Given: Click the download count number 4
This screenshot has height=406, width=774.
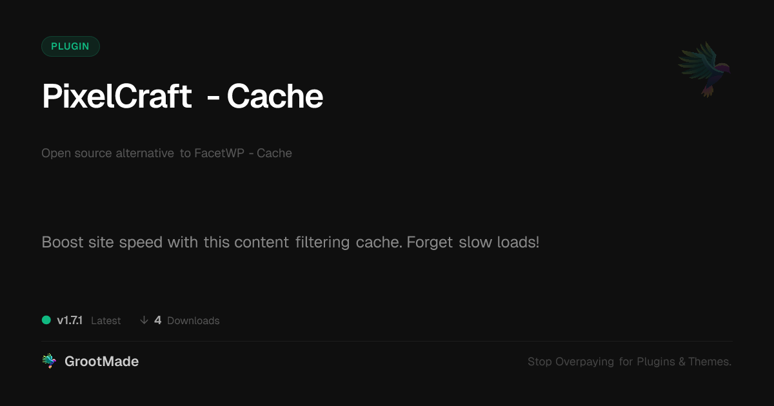Looking at the screenshot, I should coord(158,320).
